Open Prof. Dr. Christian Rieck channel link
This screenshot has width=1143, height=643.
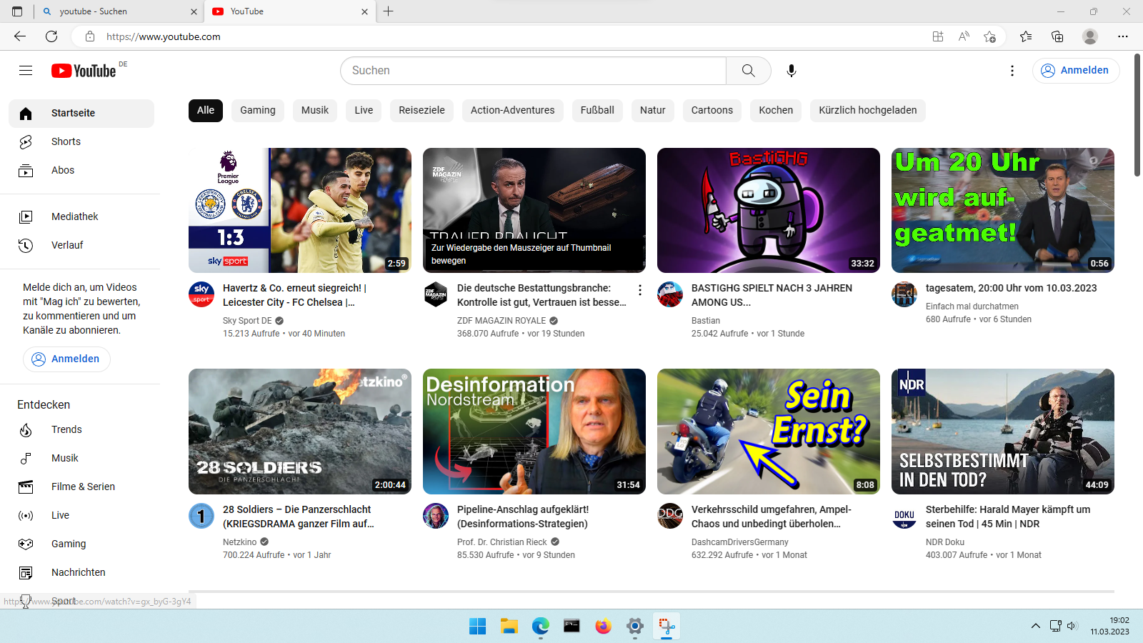[502, 542]
